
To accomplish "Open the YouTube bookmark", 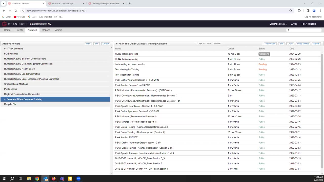I will point(19,17).
